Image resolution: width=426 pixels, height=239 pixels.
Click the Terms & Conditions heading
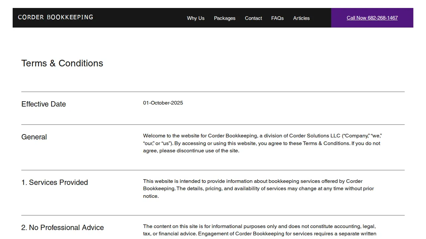coord(62,63)
